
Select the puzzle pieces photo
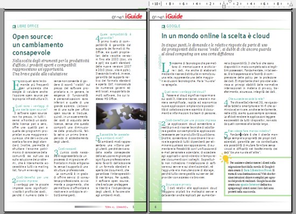pos(121,116)
